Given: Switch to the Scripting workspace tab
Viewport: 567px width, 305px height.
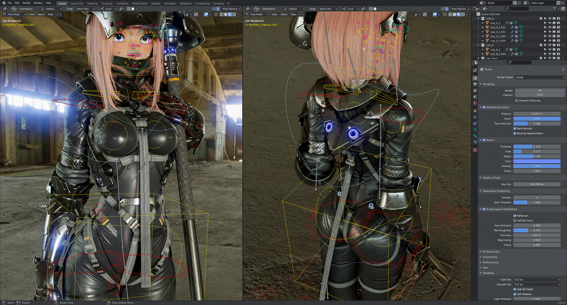Looking at the screenshot, I should pos(219,4).
